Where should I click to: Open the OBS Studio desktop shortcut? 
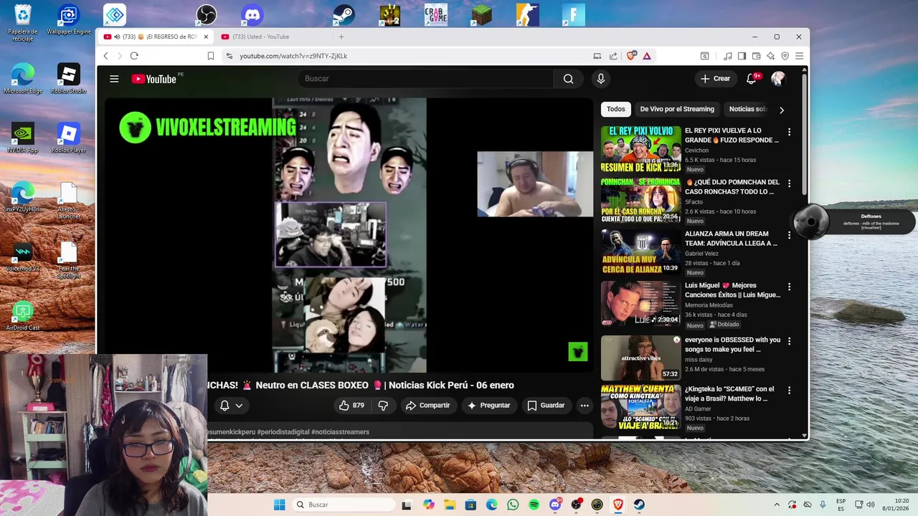click(x=207, y=14)
